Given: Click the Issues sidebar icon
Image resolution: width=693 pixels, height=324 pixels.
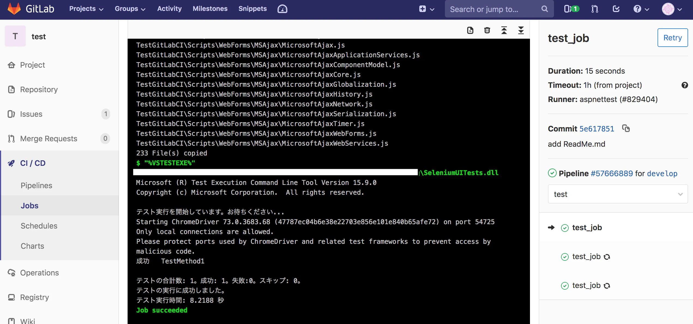Looking at the screenshot, I should [11, 114].
